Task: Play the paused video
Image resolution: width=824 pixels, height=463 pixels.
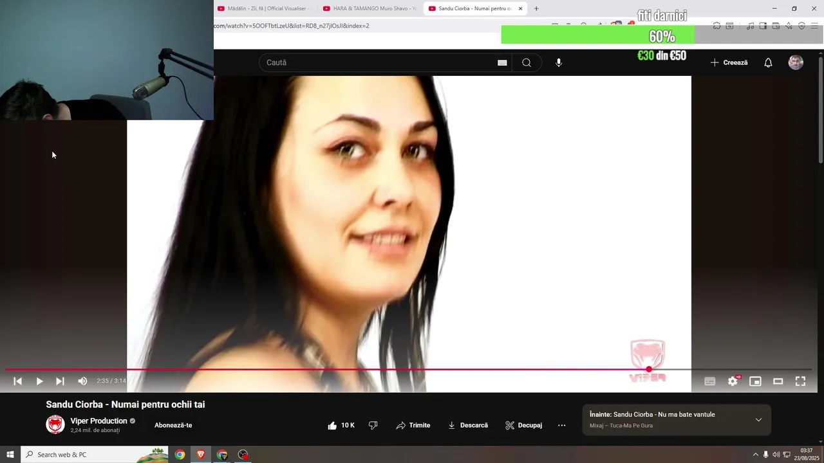Action: 39,381
